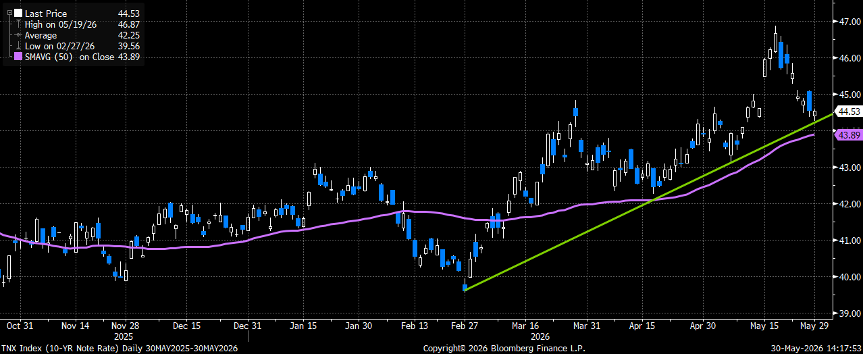Click the 40.00 y-axis label
Image resolution: width=863 pixels, height=354 pixels.
point(849,277)
